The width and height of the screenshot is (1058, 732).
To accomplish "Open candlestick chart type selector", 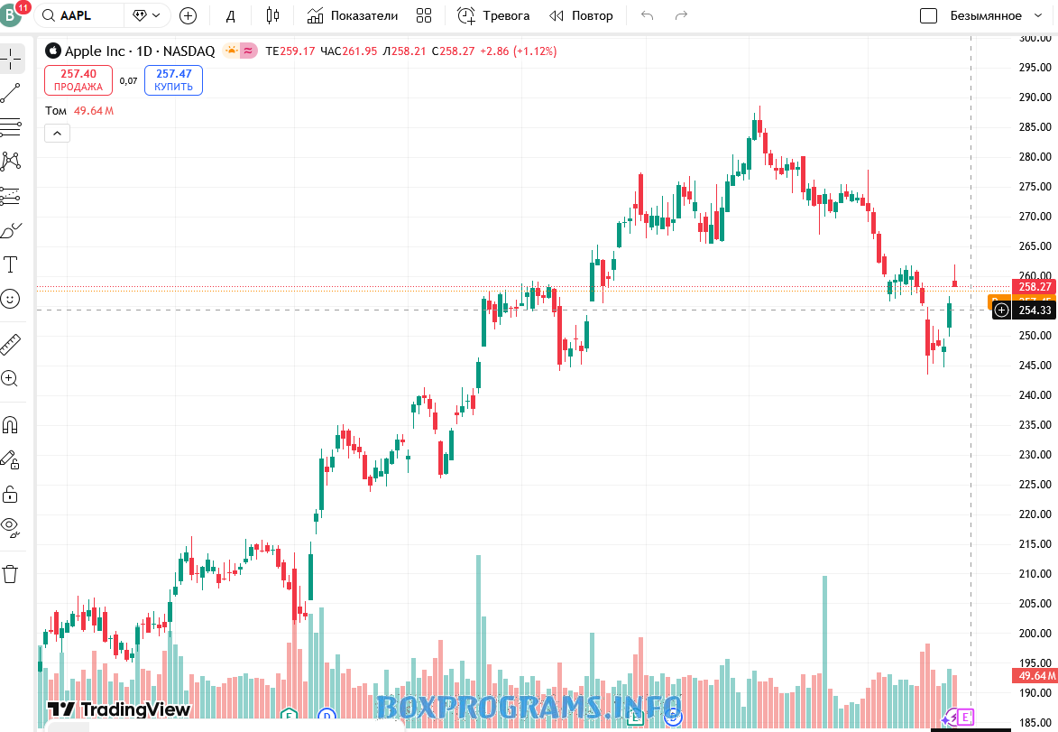I will click(x=273, y=15).
